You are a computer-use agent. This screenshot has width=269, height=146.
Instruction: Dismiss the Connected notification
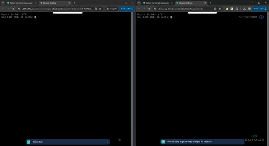tap(108, 142)
